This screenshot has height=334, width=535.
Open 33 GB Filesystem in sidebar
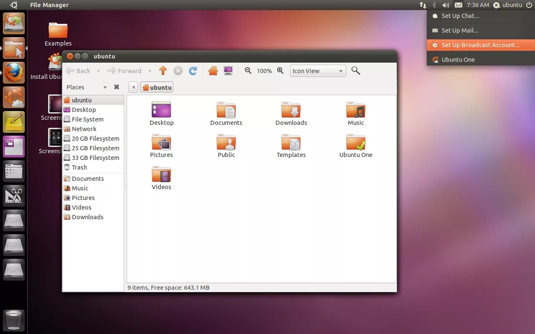93,158
